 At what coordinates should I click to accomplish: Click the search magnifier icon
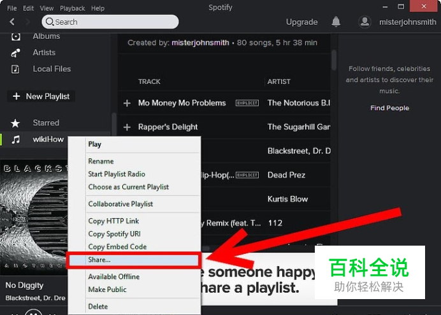click(50, 22)
